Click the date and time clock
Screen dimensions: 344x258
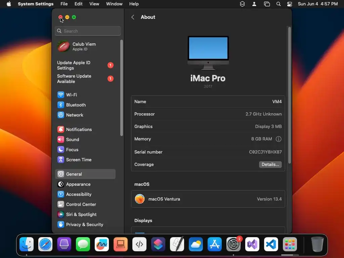tap(318, 4)
